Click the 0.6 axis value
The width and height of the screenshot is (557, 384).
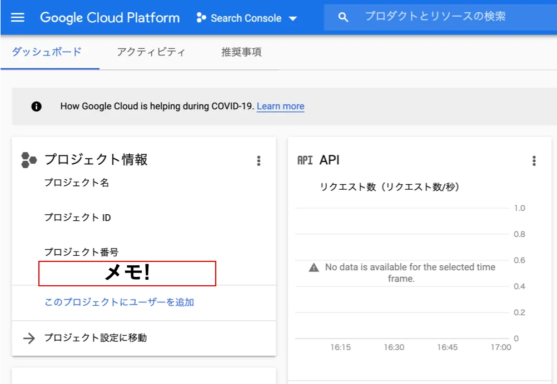pyautogui.click(x=519, y=260)
